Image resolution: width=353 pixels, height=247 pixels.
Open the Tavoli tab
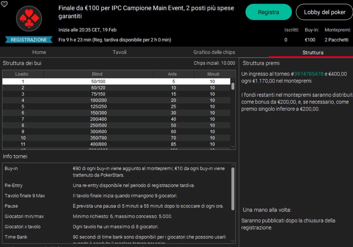click(x=119, y=52)
